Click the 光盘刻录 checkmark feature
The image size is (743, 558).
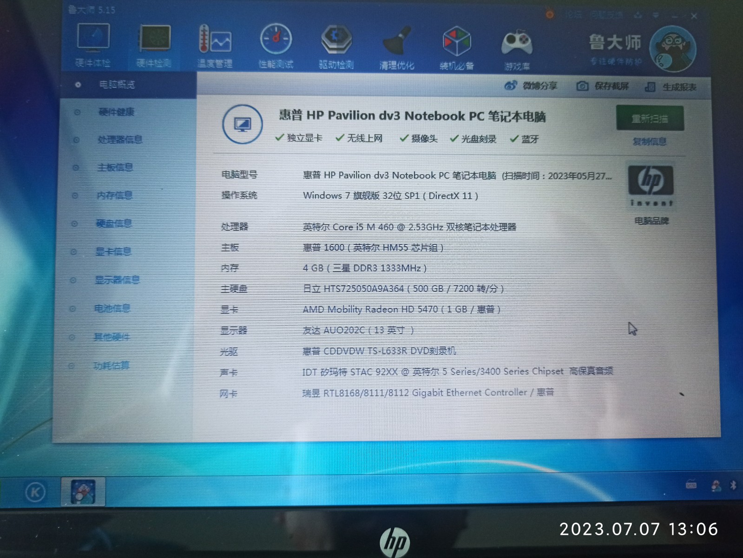473,139
